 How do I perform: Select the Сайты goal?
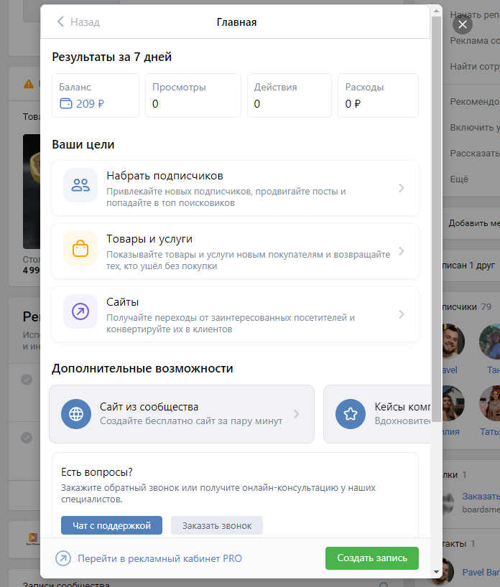tap(235, 314)
